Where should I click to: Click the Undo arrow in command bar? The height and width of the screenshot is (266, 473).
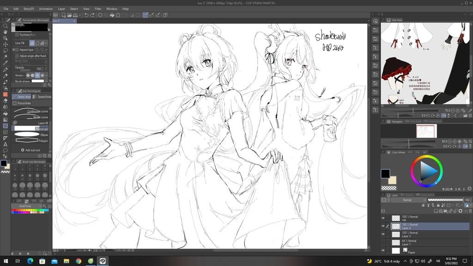pyautogui.click(x=86, y=15)
